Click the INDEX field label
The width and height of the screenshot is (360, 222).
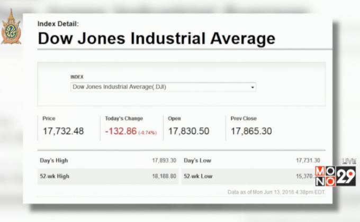tap(77, 77)
